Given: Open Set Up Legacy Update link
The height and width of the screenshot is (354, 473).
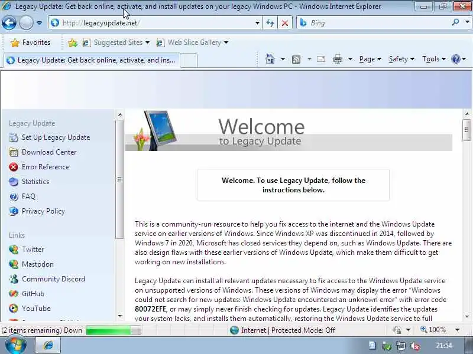Looking at the screenshot, I should (56, 137).
